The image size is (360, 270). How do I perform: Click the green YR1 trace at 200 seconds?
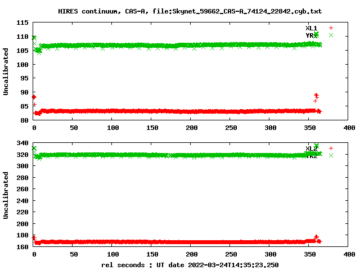point(192,46)
